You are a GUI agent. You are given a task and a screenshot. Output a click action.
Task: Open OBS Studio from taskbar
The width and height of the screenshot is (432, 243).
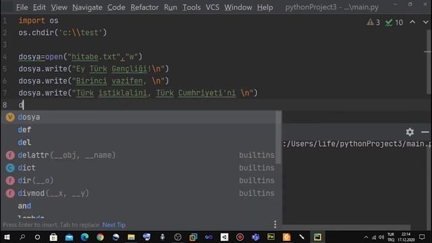tap(178, 237)
